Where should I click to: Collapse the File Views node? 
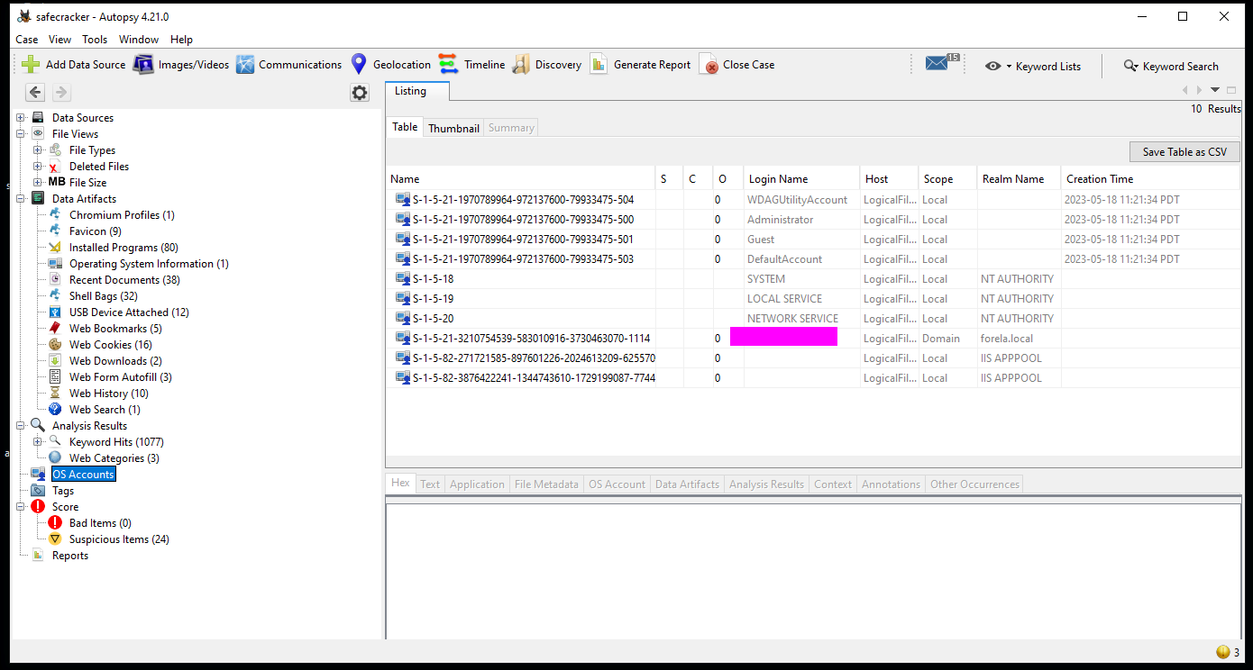[x=21, y=134]
